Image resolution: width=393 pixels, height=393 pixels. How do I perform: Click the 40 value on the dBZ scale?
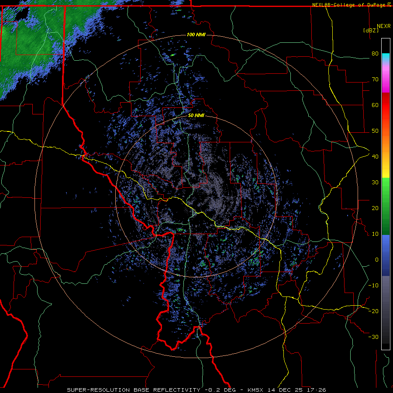tap(375, 157)
